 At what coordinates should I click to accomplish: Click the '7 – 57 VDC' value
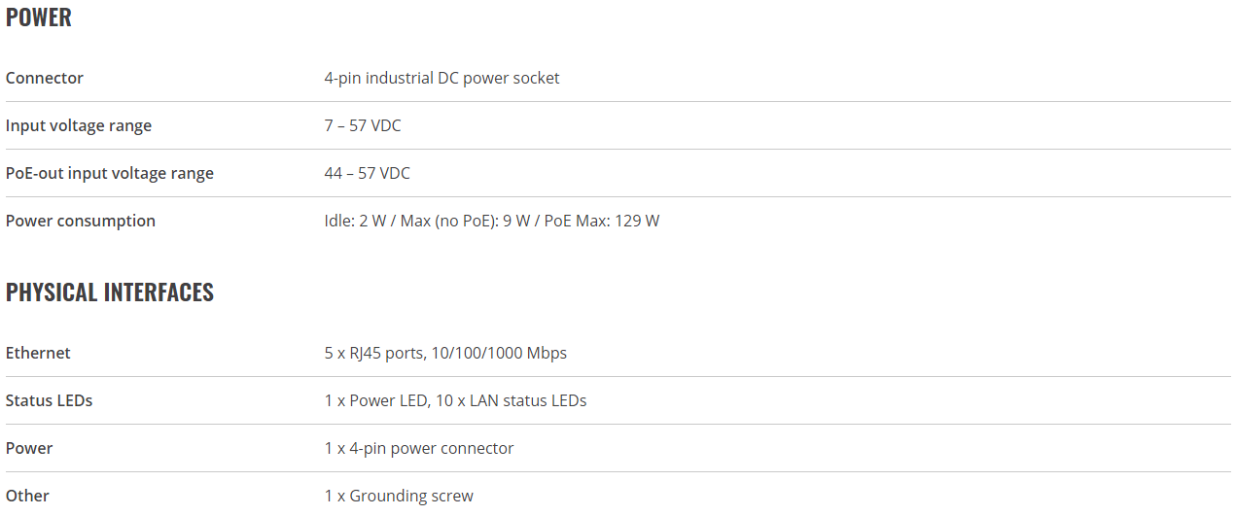363,125
